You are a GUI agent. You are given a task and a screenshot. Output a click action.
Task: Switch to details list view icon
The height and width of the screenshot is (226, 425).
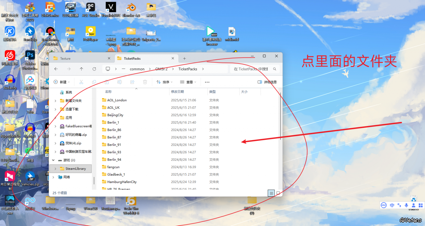[271, 193]
